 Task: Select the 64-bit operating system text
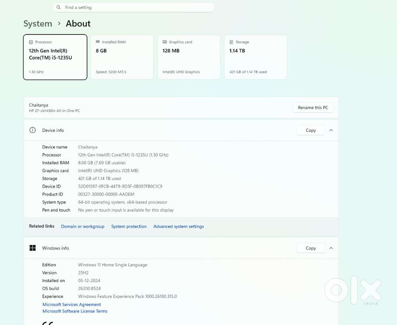coord(123,202)
